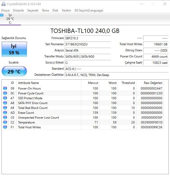Click status icon for SATA PHY Error Count
The image size is (170, 176).
[5, 103]
